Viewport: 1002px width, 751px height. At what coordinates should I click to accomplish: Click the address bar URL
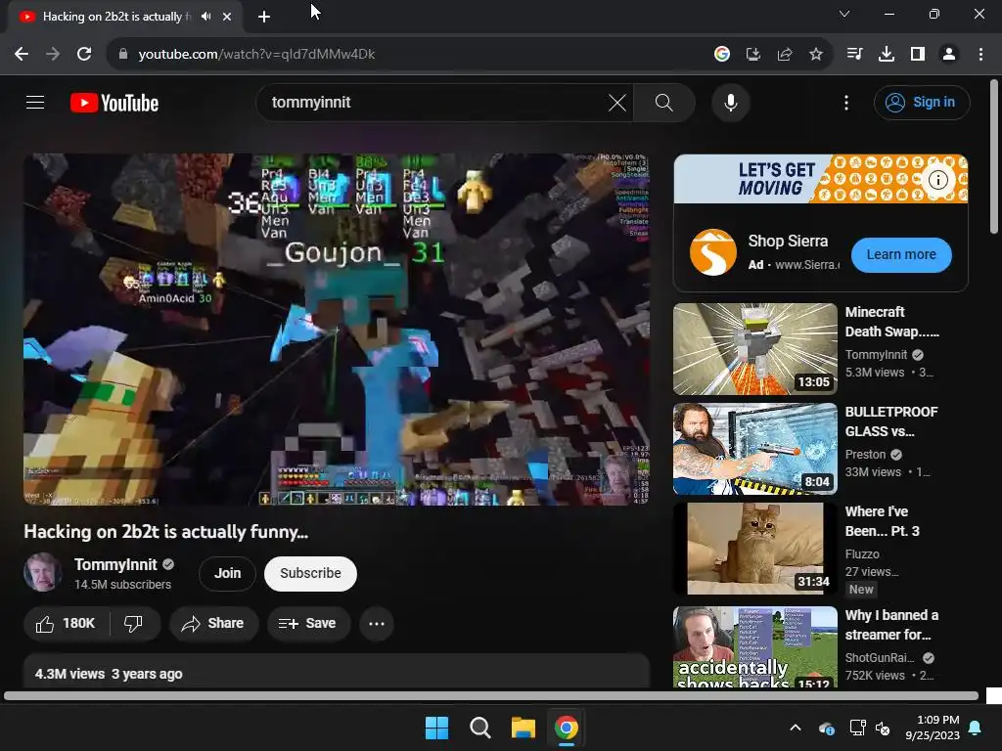click(x=256, y=55)
